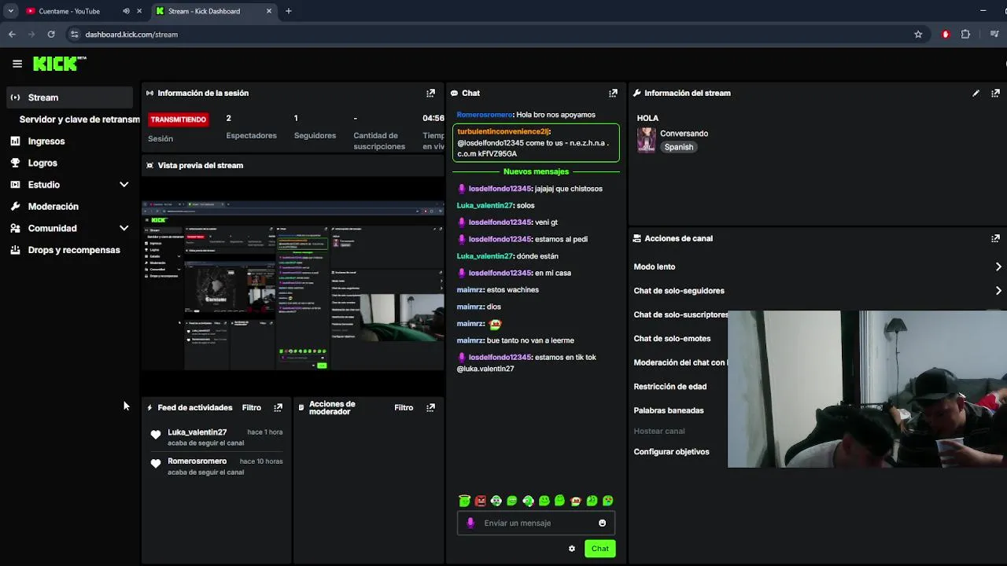This screenshot has height=566, width=1007.
Task: Switch to the Cuentame YouTube tab
Action: (69, 11)
